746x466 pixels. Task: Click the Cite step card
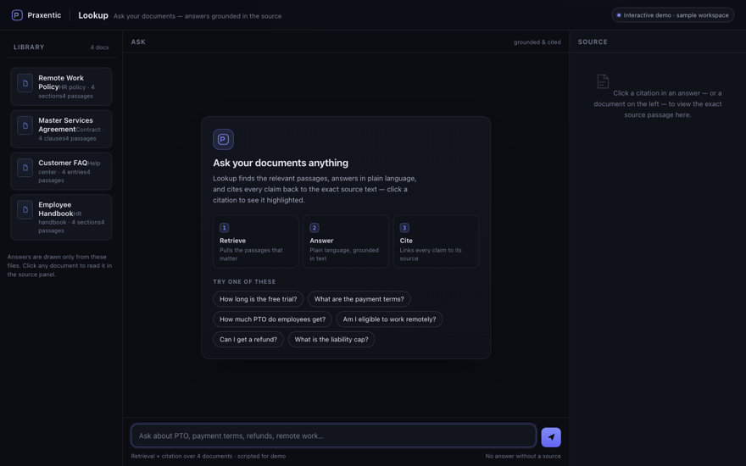click(x=436, y=241)
